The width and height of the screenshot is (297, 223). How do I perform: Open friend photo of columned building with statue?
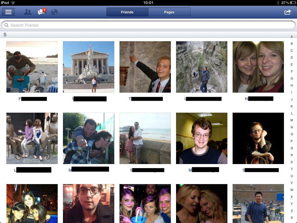[89, 67]
